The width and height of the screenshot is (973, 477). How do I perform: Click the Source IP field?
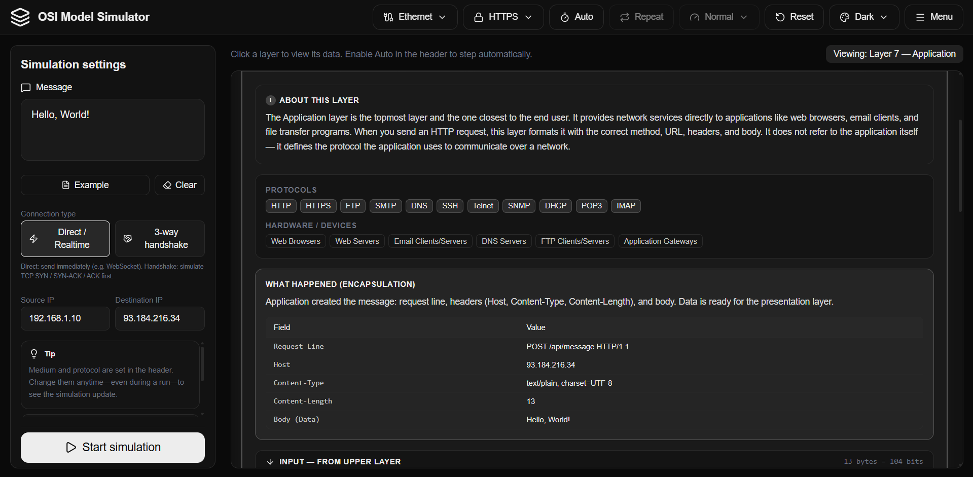point(65,318)
